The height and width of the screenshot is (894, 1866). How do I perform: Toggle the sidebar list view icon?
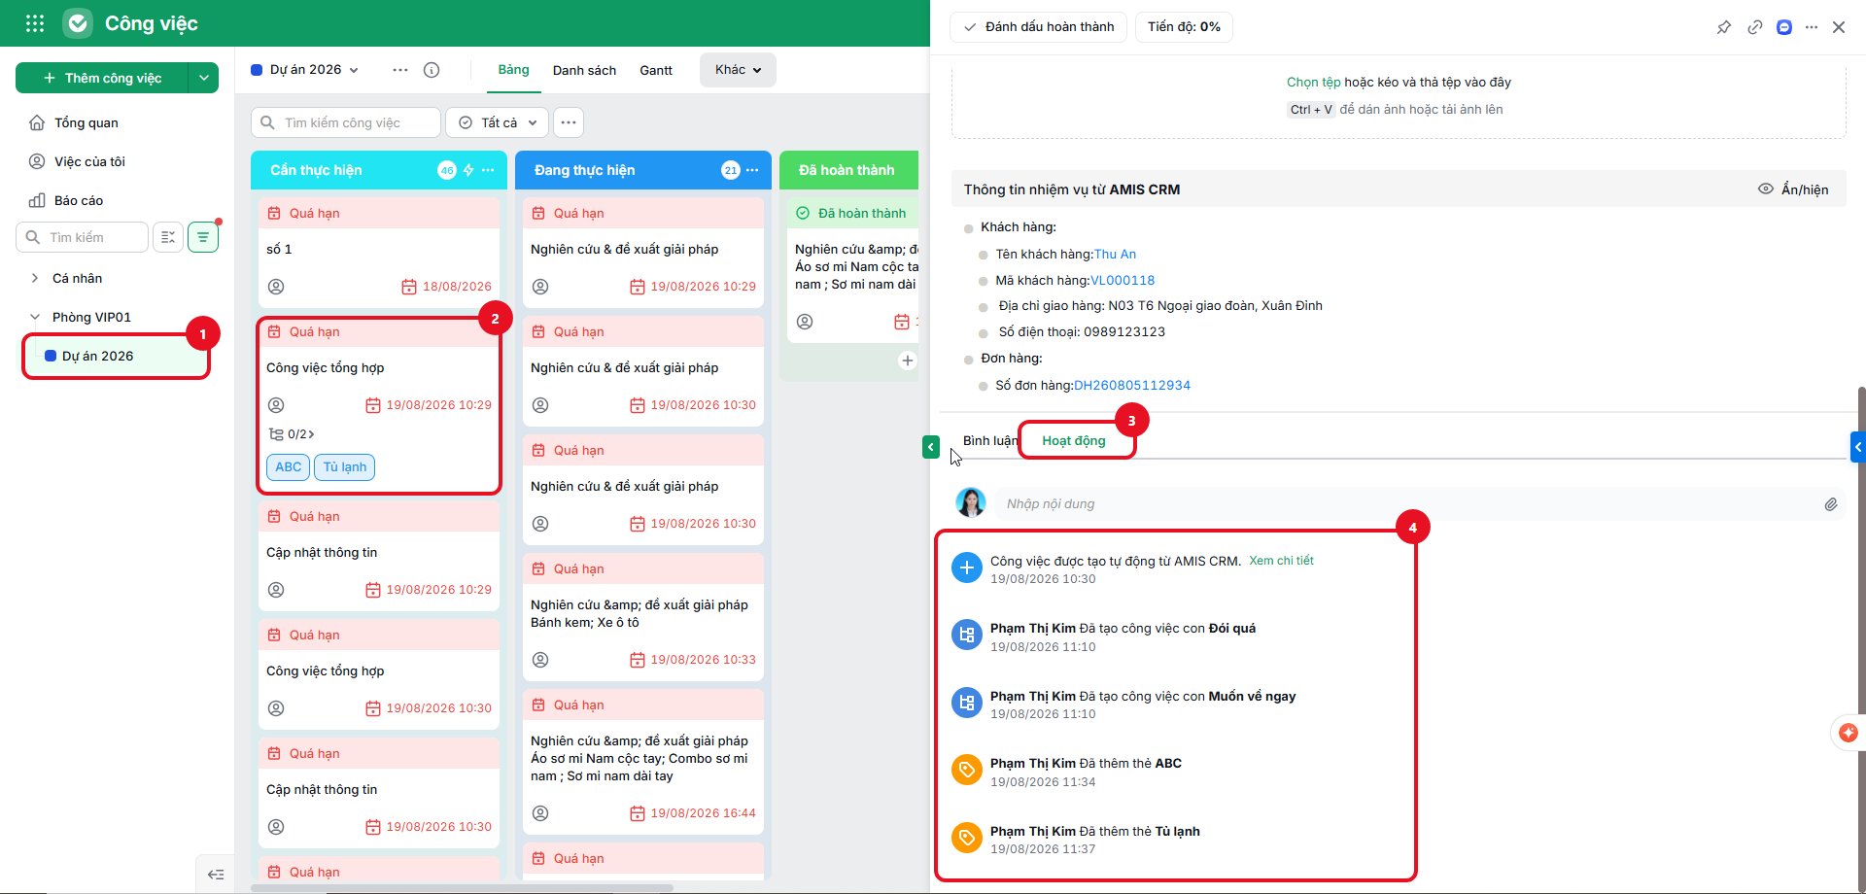click(x=168, y=237)
